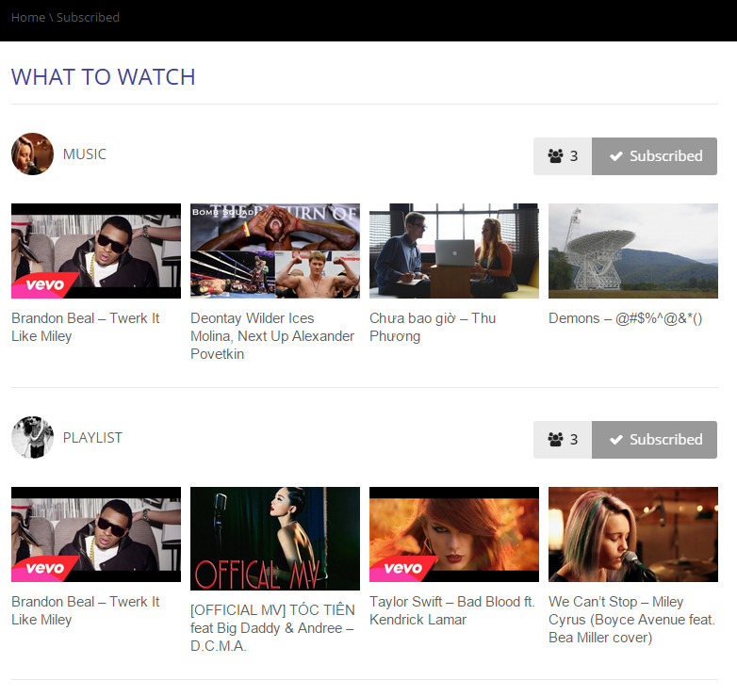Toggle the Subscribed button for MUSIC channel

(x=655, y=156)
